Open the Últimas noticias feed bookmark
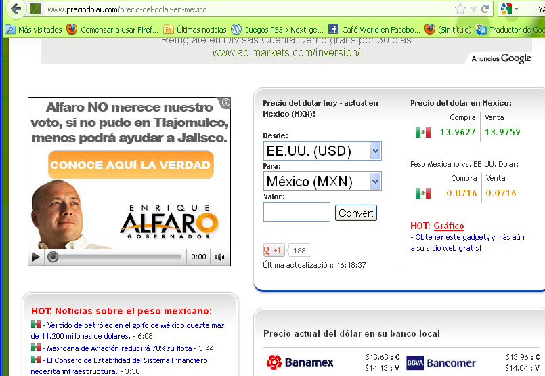Image resolution: width=545 pixels, height=376 pixels. 195,30
